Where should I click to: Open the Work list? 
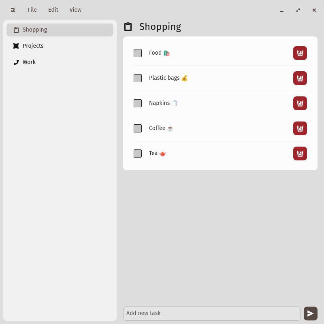click(x=60, y=62)
